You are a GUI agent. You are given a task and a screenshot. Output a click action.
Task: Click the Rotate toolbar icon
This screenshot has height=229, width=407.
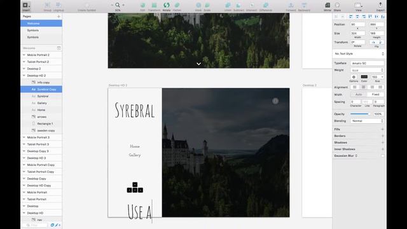point(167,5)
